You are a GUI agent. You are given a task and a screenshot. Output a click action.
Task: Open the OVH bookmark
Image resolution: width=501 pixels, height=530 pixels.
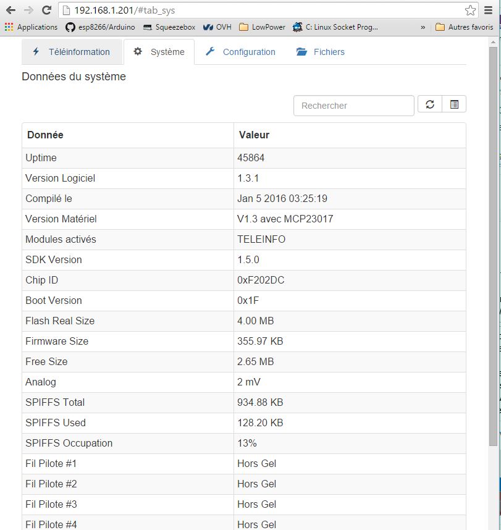tap(217, 27)
